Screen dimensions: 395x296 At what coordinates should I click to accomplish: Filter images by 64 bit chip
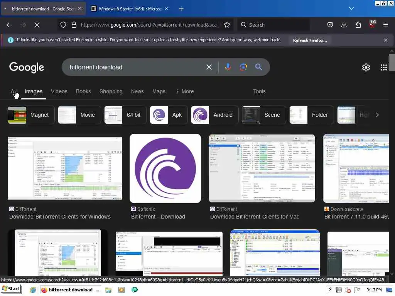coord(125,115)
